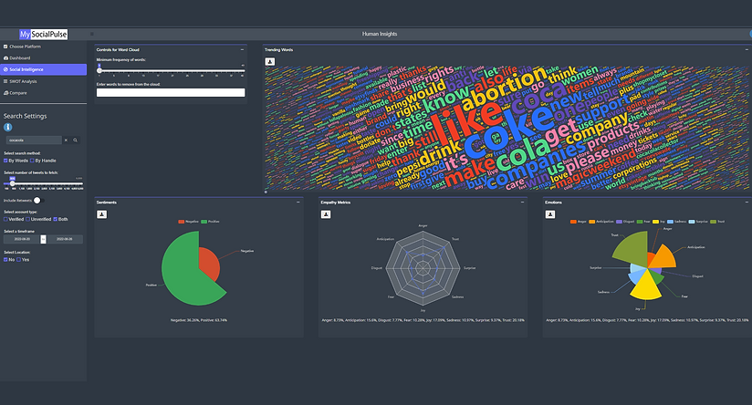Click the word 'like' in the word cloud
752x405 pixels.
point(466,122)
